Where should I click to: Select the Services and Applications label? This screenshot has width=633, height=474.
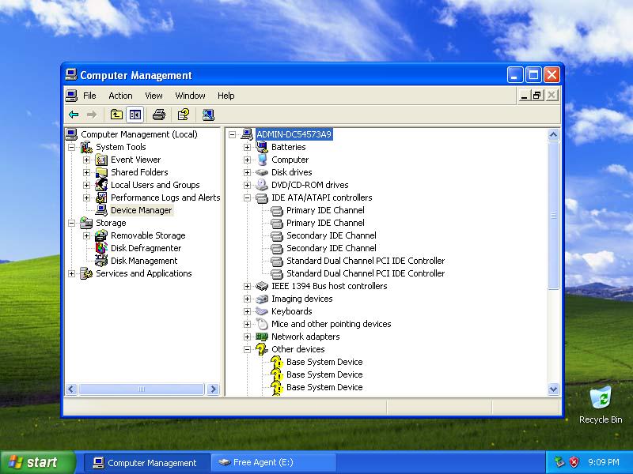pyautogui.click(x=144, y=273)
